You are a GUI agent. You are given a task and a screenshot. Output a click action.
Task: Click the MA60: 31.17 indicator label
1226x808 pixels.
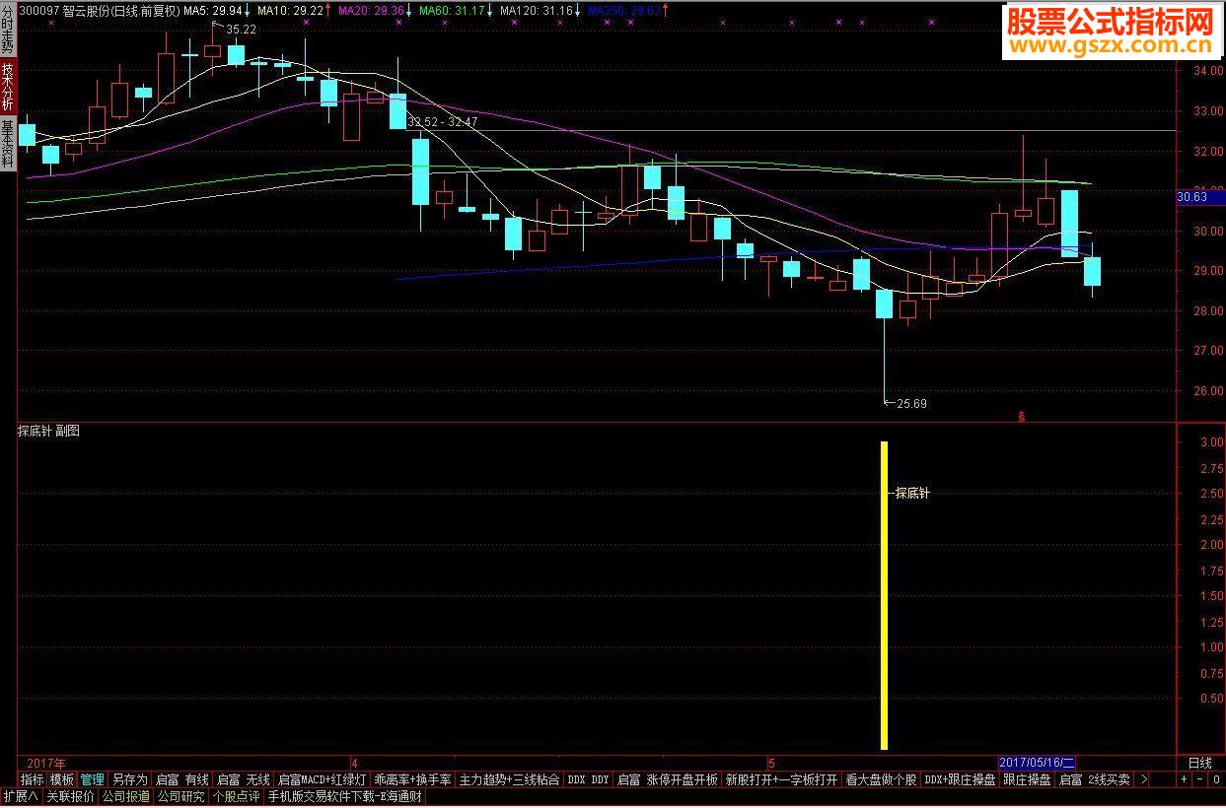(x=452, y=10)
